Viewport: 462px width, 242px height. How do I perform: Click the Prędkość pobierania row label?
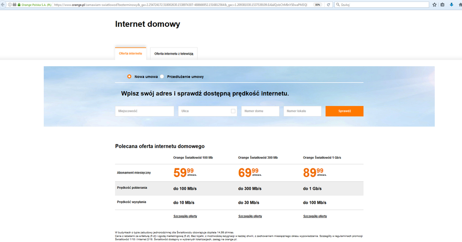pos(132,188)
